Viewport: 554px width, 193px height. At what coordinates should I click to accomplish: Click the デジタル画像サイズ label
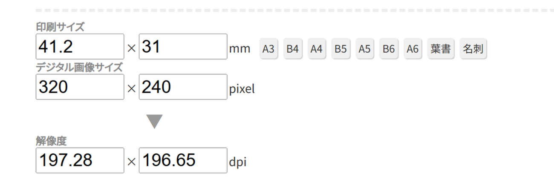click(79, 67)
